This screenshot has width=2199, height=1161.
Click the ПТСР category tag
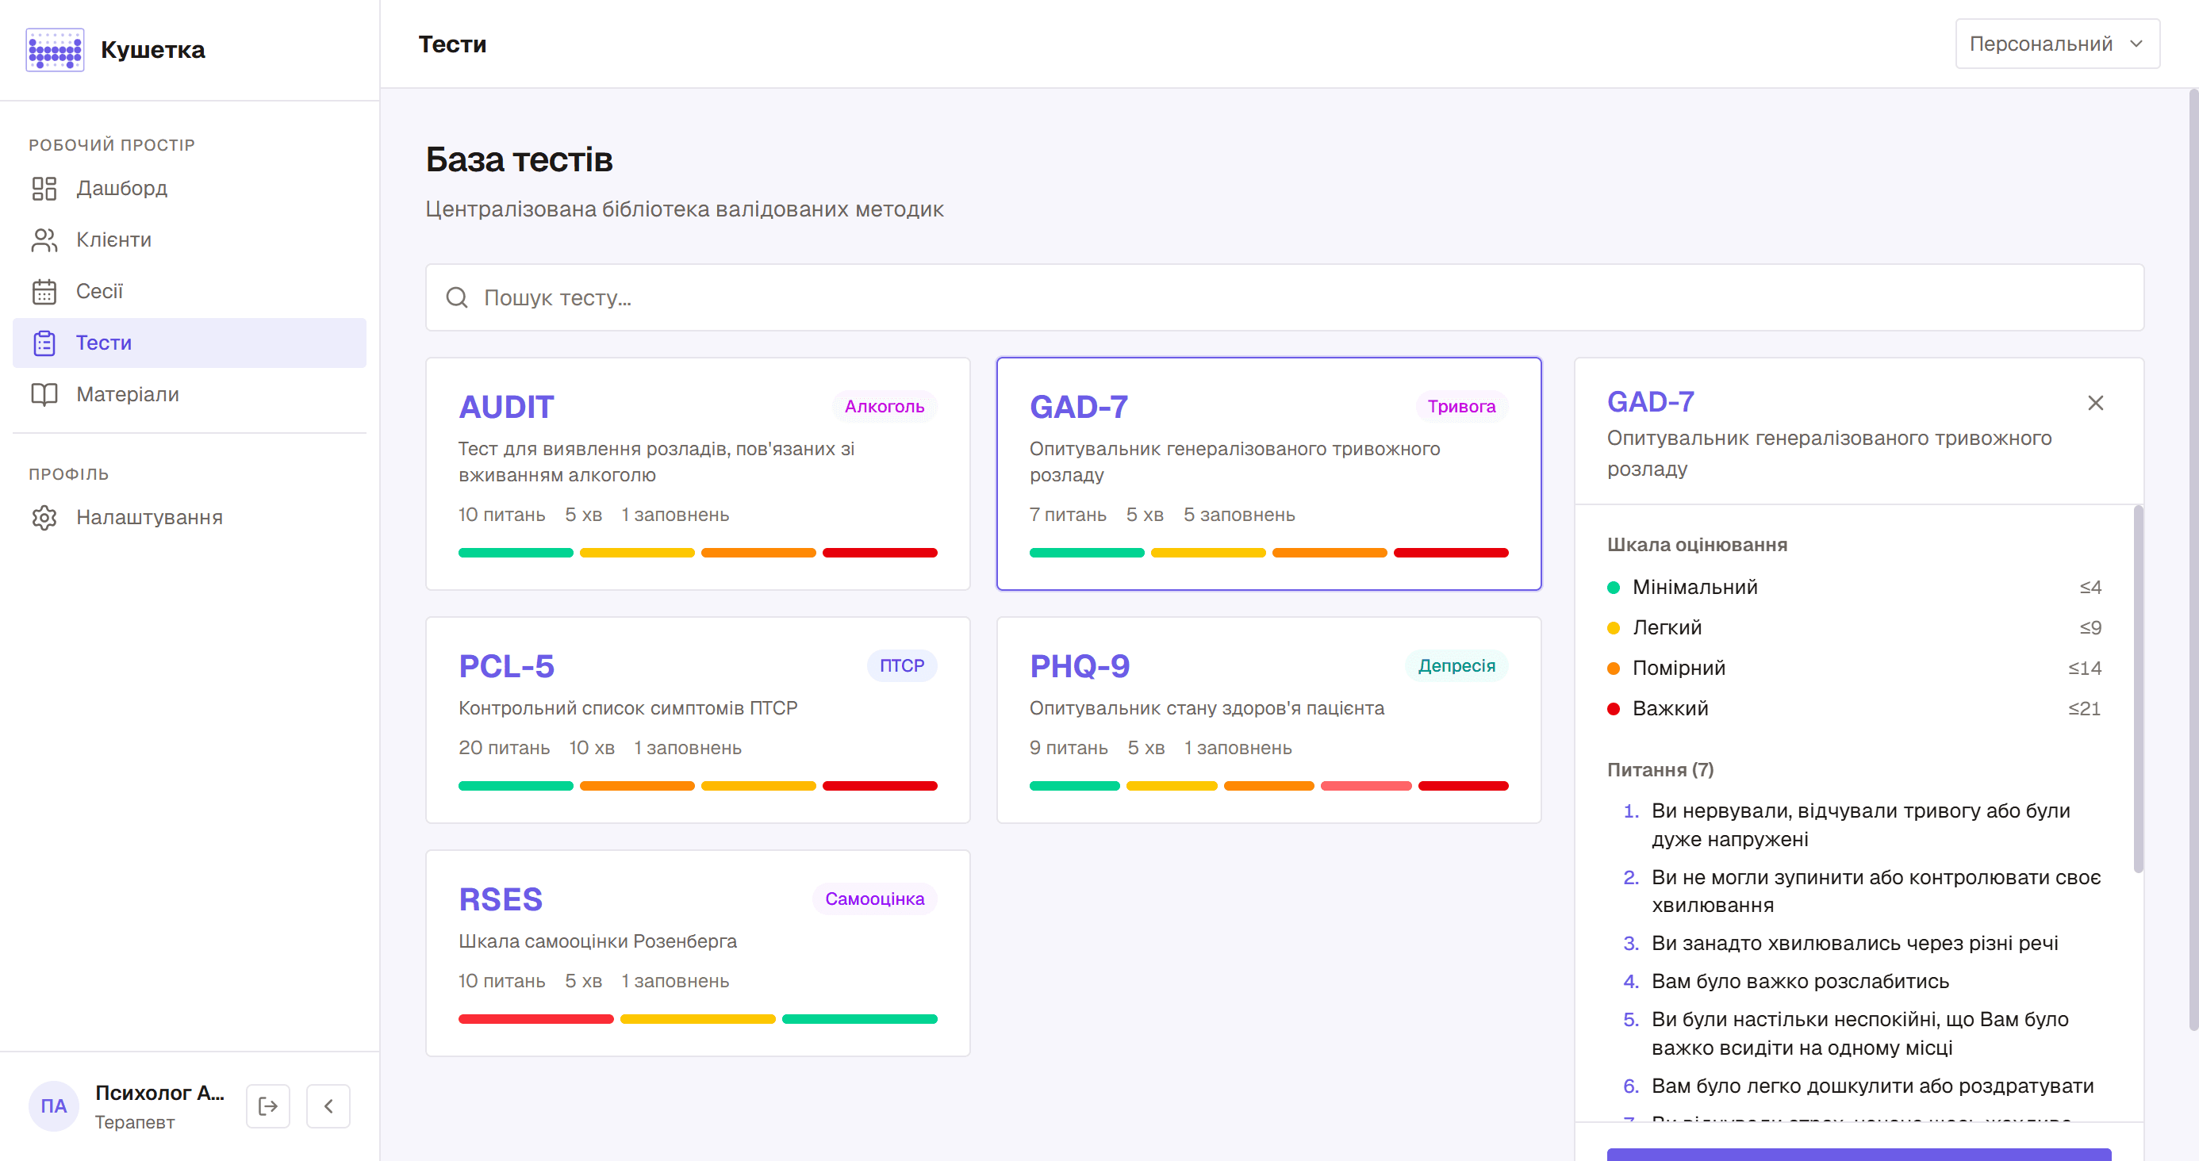coord(902,666)
